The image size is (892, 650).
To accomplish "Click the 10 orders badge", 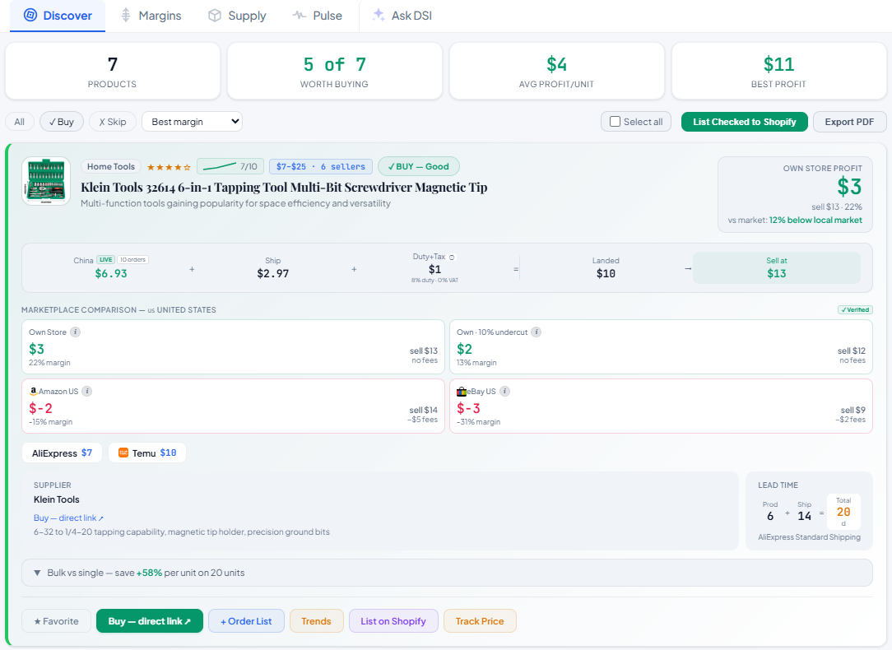I will click(132, 260).
